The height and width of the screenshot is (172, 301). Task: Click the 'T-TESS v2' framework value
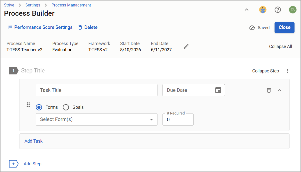98,50
